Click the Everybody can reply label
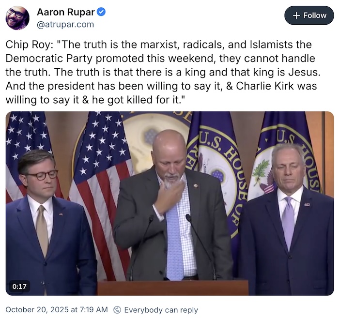 tap(161, 310)
